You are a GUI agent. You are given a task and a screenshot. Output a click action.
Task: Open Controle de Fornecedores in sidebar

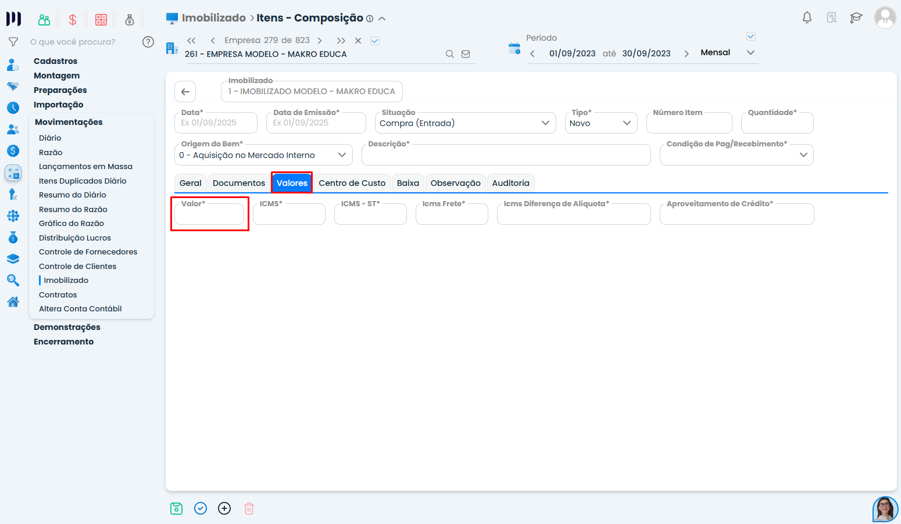click(88, 252)
